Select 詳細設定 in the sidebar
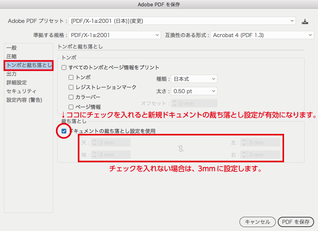Screen dimensions: 318x231 click(17, 83)
